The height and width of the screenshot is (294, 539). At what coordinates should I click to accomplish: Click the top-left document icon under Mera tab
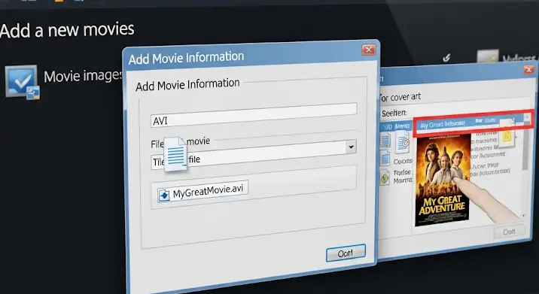(x=385, y=141)
